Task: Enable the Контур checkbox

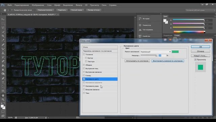Action: click(x=86, y=58)
